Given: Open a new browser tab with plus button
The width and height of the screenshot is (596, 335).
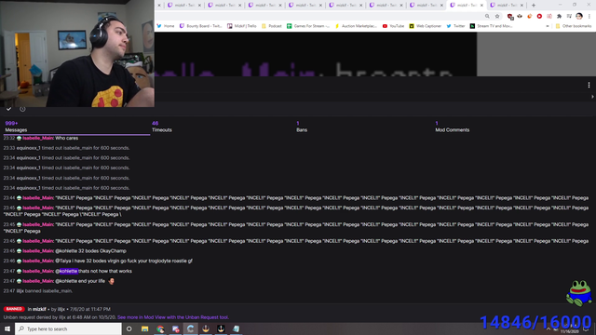Looking at the screenshot, I should click(x=534, y=6).
